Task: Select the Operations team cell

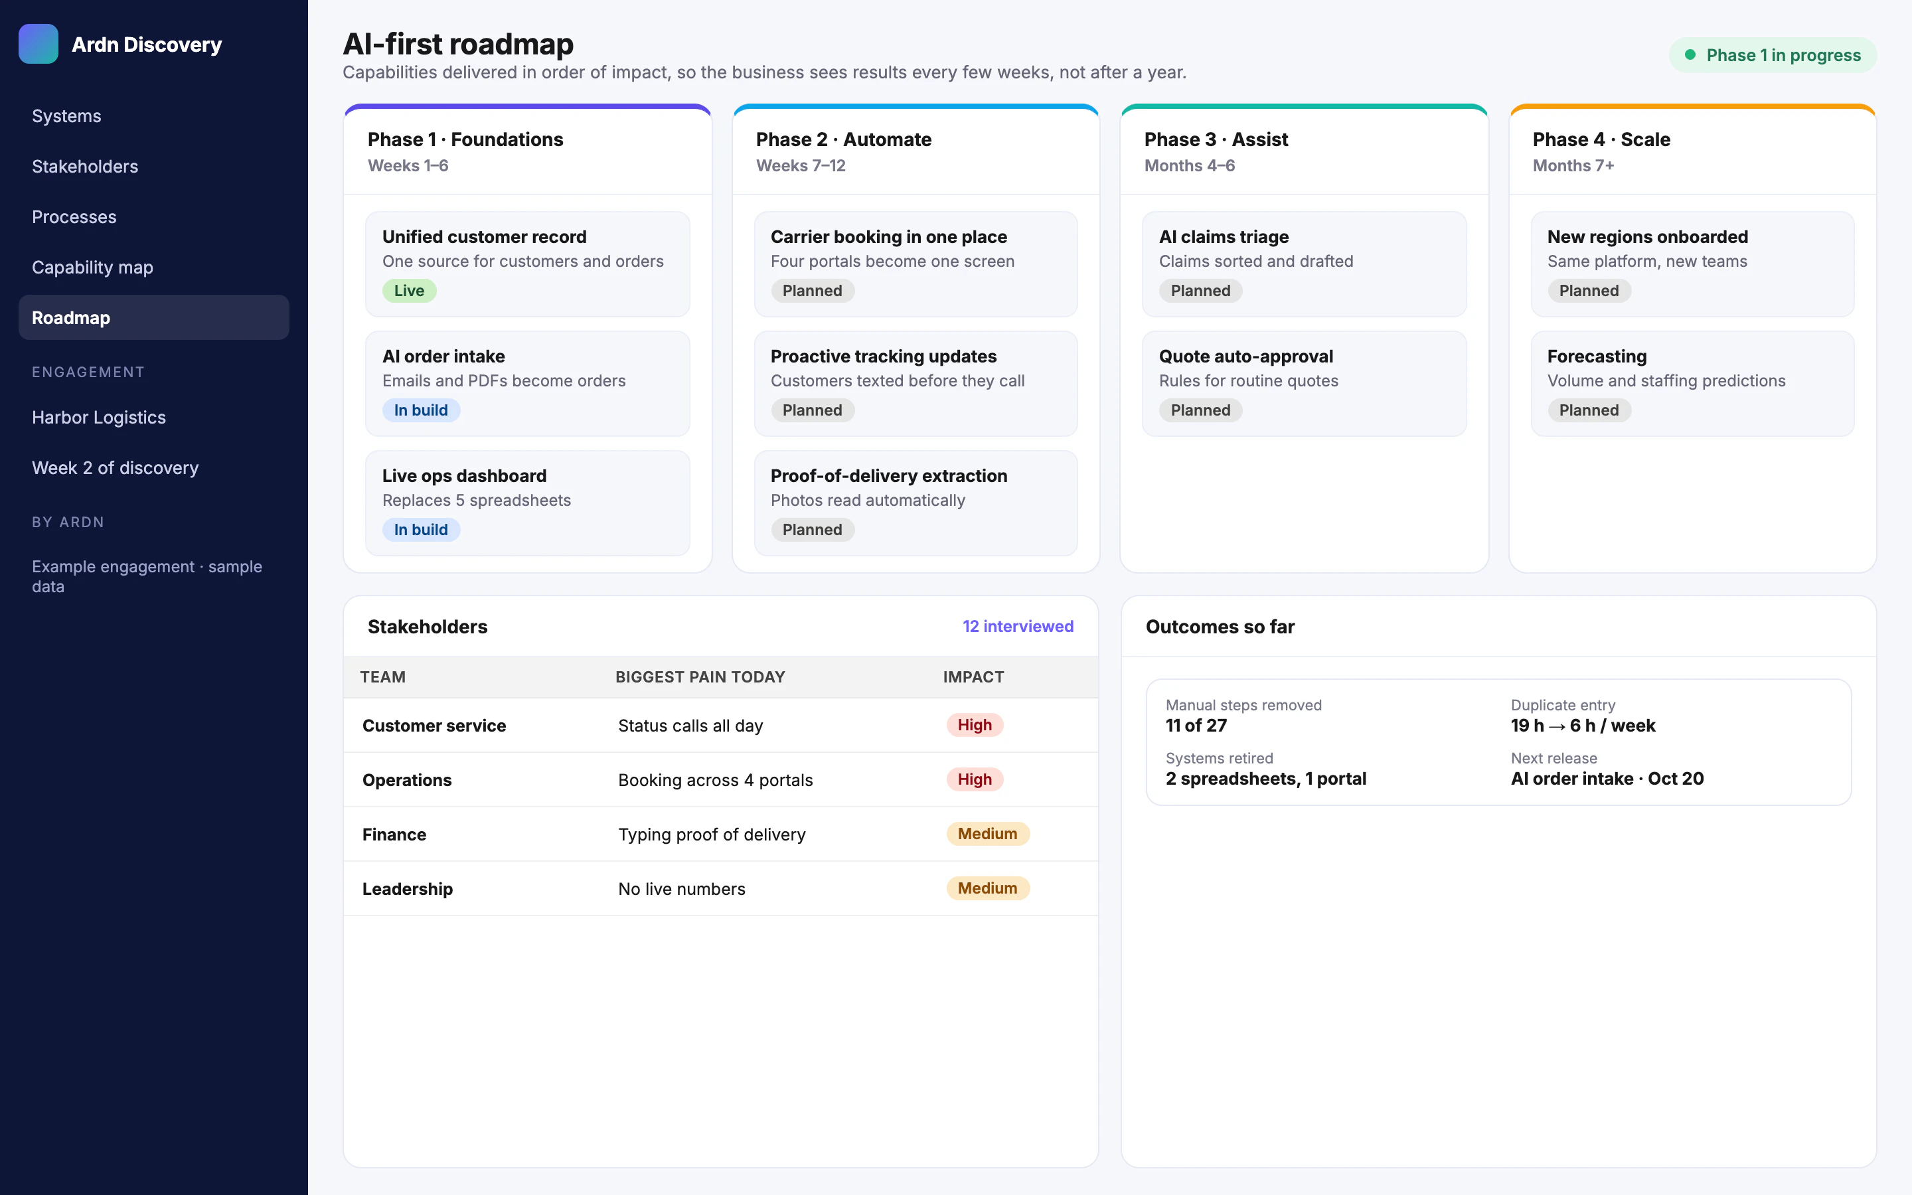Action: [407, 780]
